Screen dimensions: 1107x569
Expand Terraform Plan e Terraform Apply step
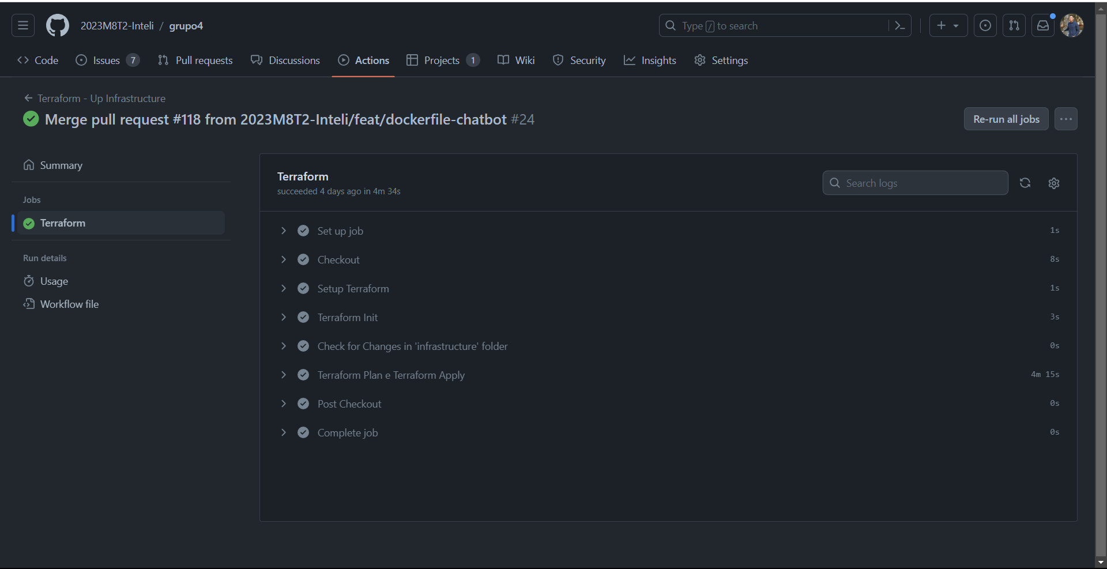tap(668, 375)
